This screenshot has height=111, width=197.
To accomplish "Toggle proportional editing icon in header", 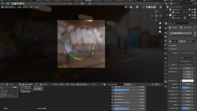I will [x=90, y=3].
